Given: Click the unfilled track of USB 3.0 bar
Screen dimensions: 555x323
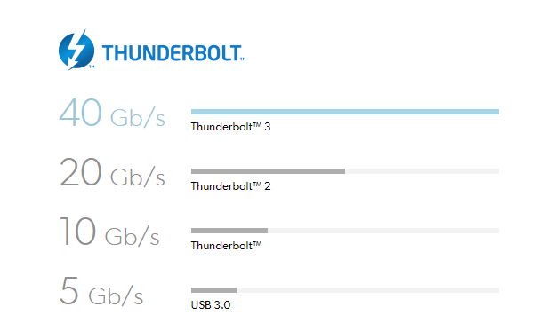Looking at the screenshot, I should point(367,290).
